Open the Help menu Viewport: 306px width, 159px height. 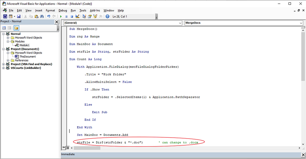[x=121, y=10]
